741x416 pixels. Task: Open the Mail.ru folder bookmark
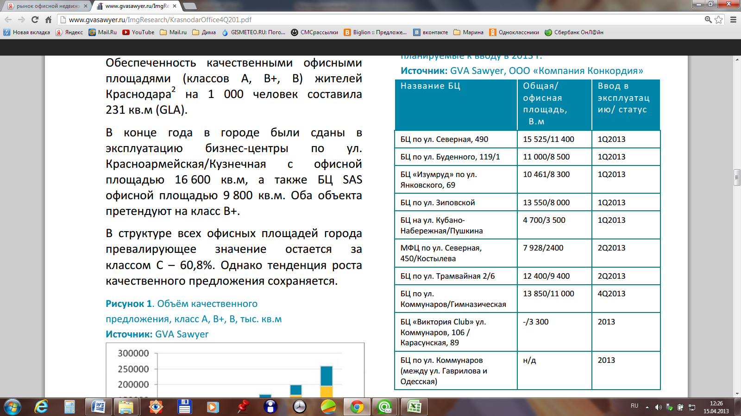click(x=173, y=32)
